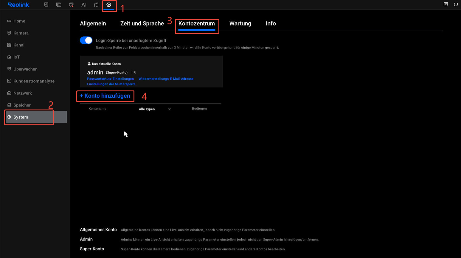Screen dimensions: 461x258
Task: Click + Konto hinzufügen
Action: pyautogui.click(x=105, y=96)
